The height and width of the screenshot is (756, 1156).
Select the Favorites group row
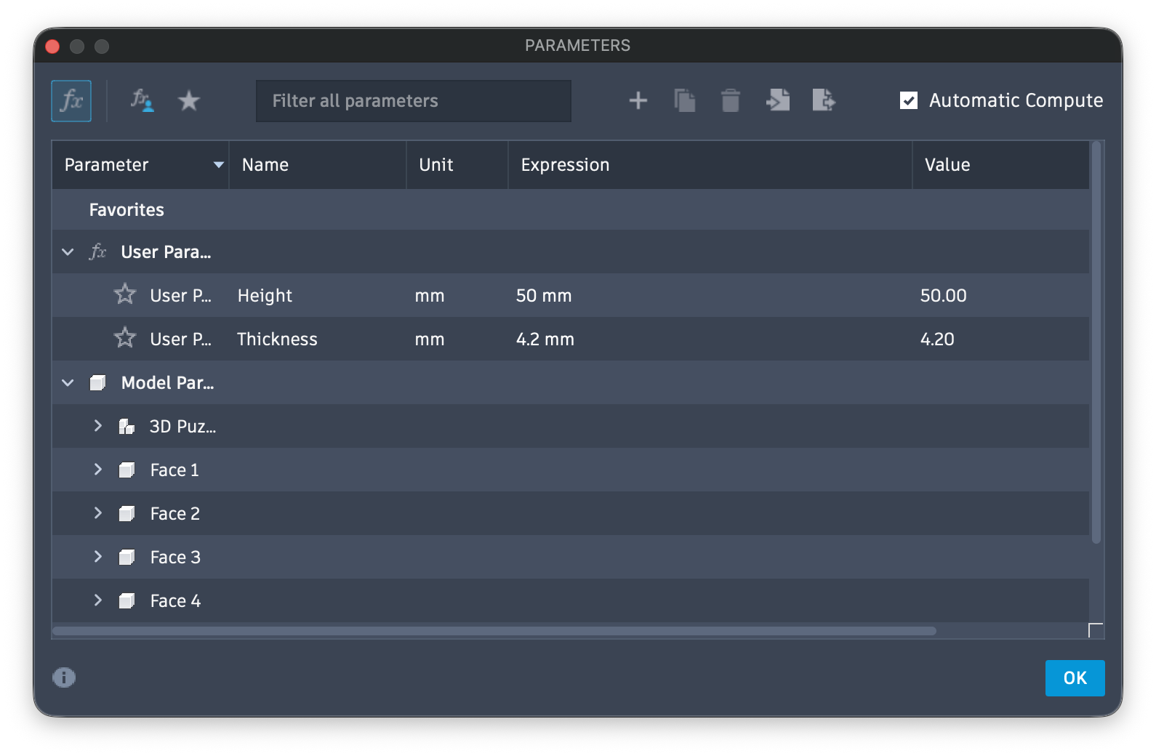[571, 210]
